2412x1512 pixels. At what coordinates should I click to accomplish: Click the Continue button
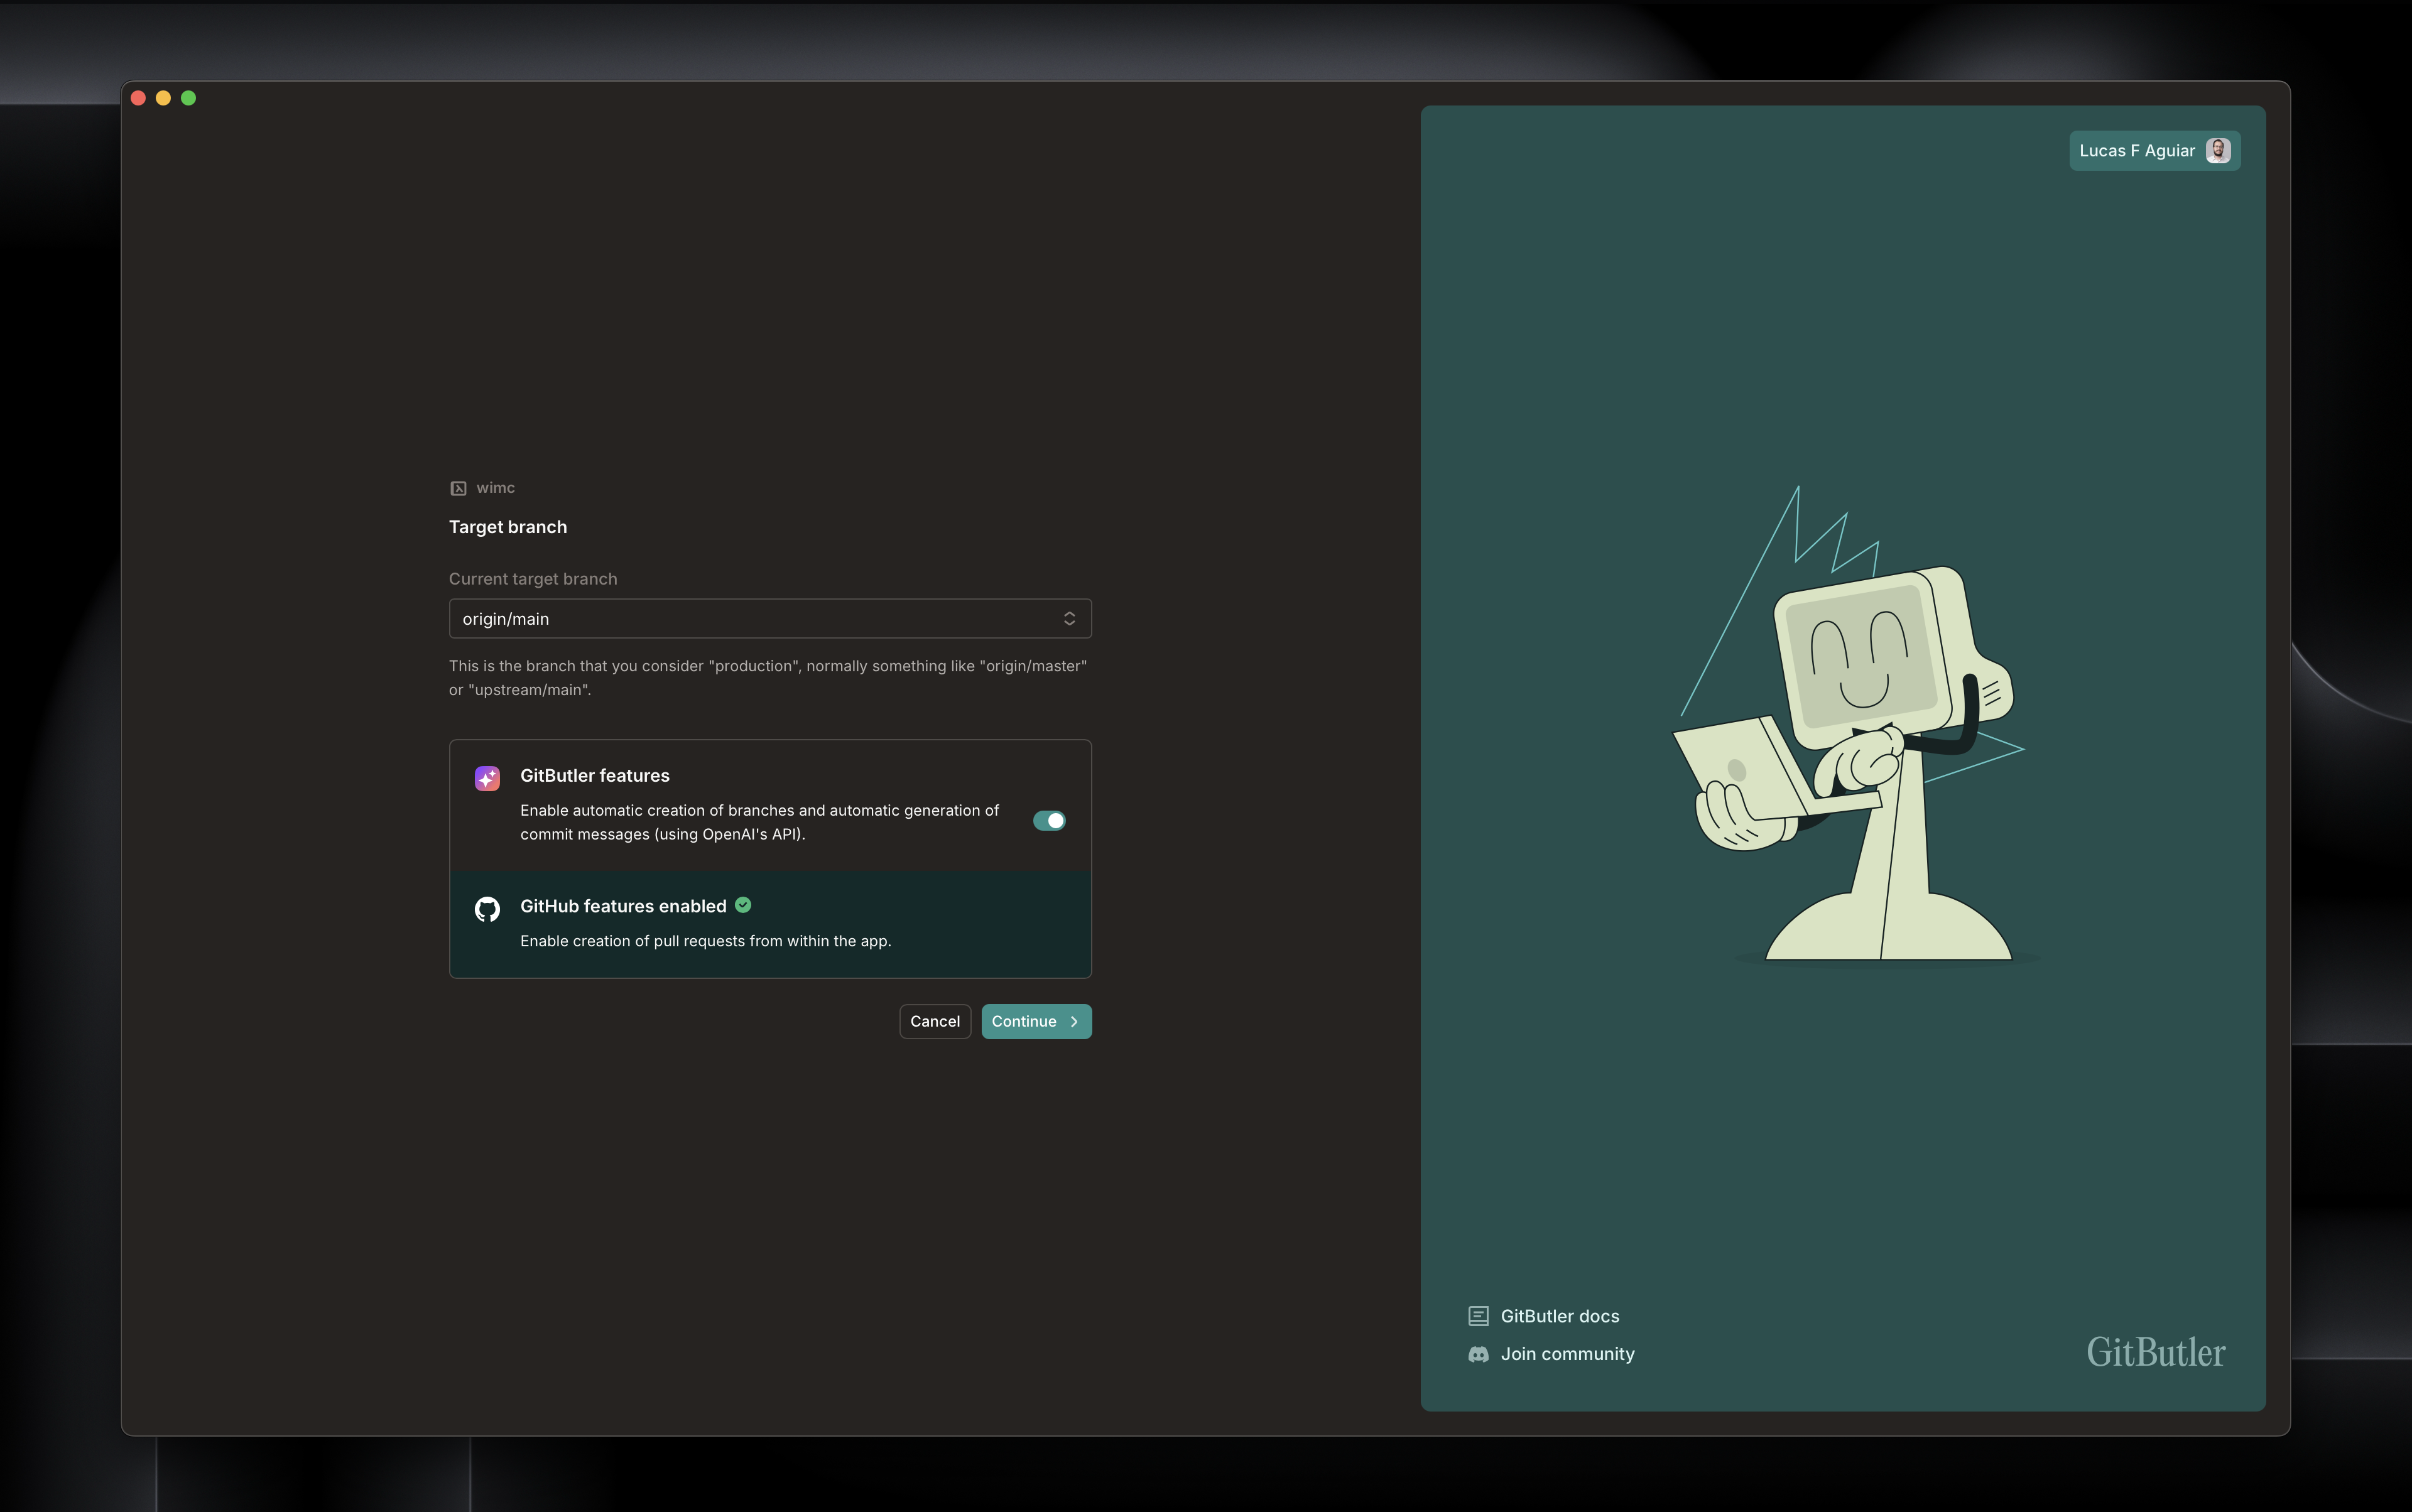tap(1035, 1021)
